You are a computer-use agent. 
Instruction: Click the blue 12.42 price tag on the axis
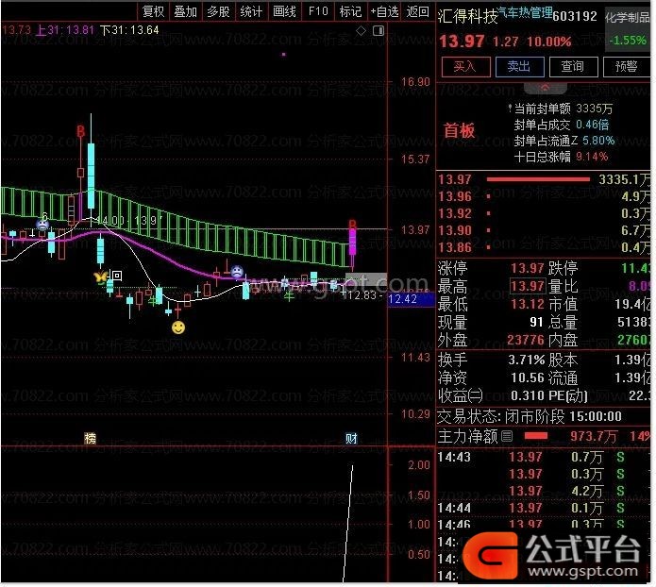click(411, 299)
